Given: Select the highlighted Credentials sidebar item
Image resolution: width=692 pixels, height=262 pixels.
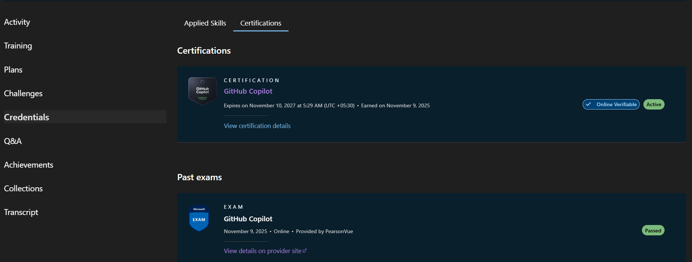Looking at the screenshot, I should click(x=85, y=117).
